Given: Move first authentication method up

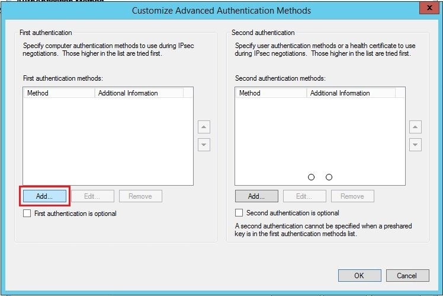Looking at the screenshot, I should (204, 127).
